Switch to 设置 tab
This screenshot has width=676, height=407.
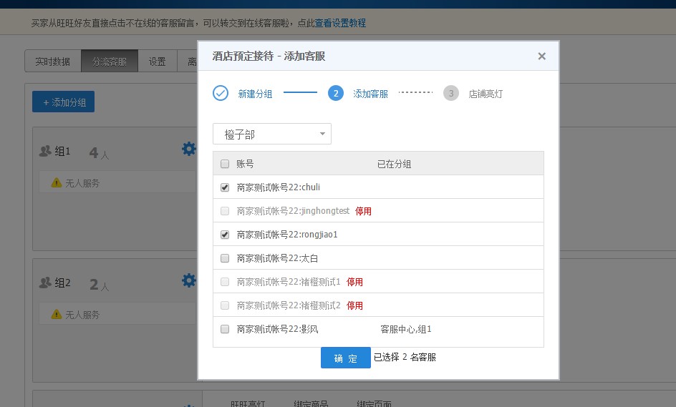click(158, 62)
